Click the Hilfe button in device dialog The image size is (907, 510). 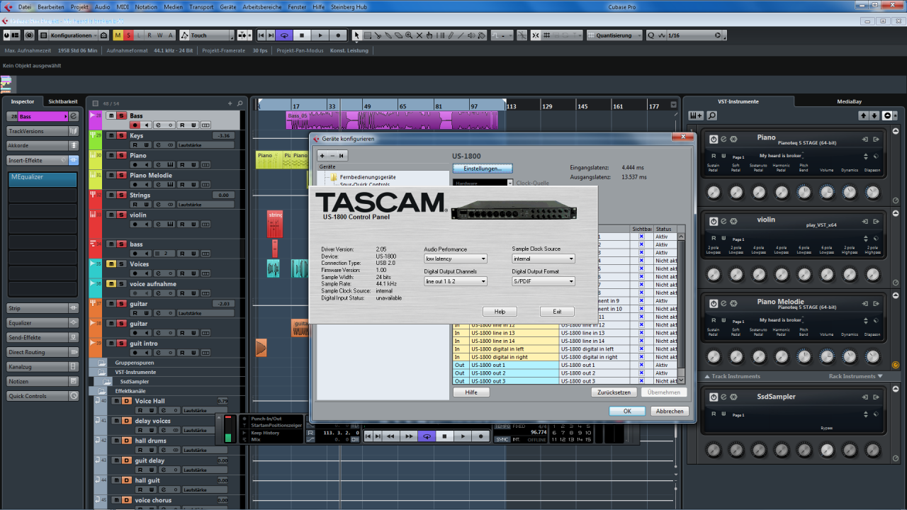point(471,392)
